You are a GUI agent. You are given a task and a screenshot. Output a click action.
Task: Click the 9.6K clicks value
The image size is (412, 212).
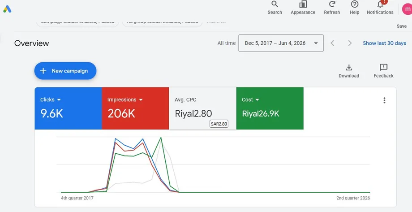[51, 114]
